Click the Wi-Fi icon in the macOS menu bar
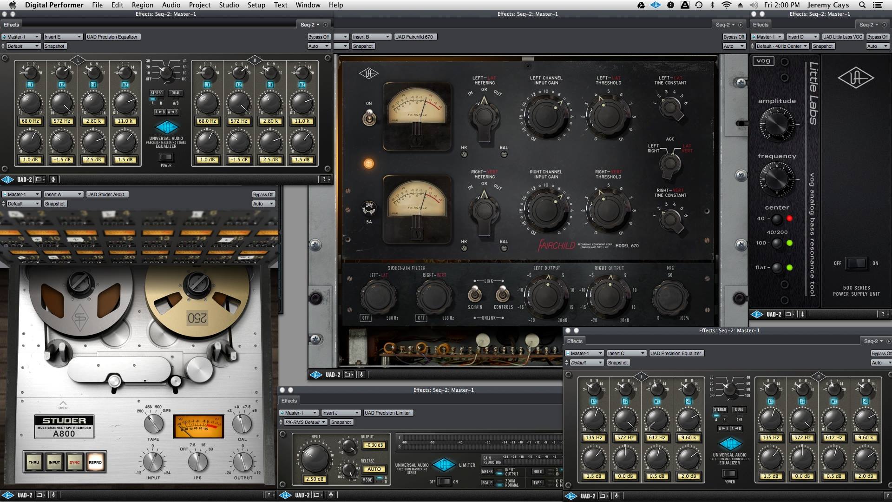 coord(726,5)
